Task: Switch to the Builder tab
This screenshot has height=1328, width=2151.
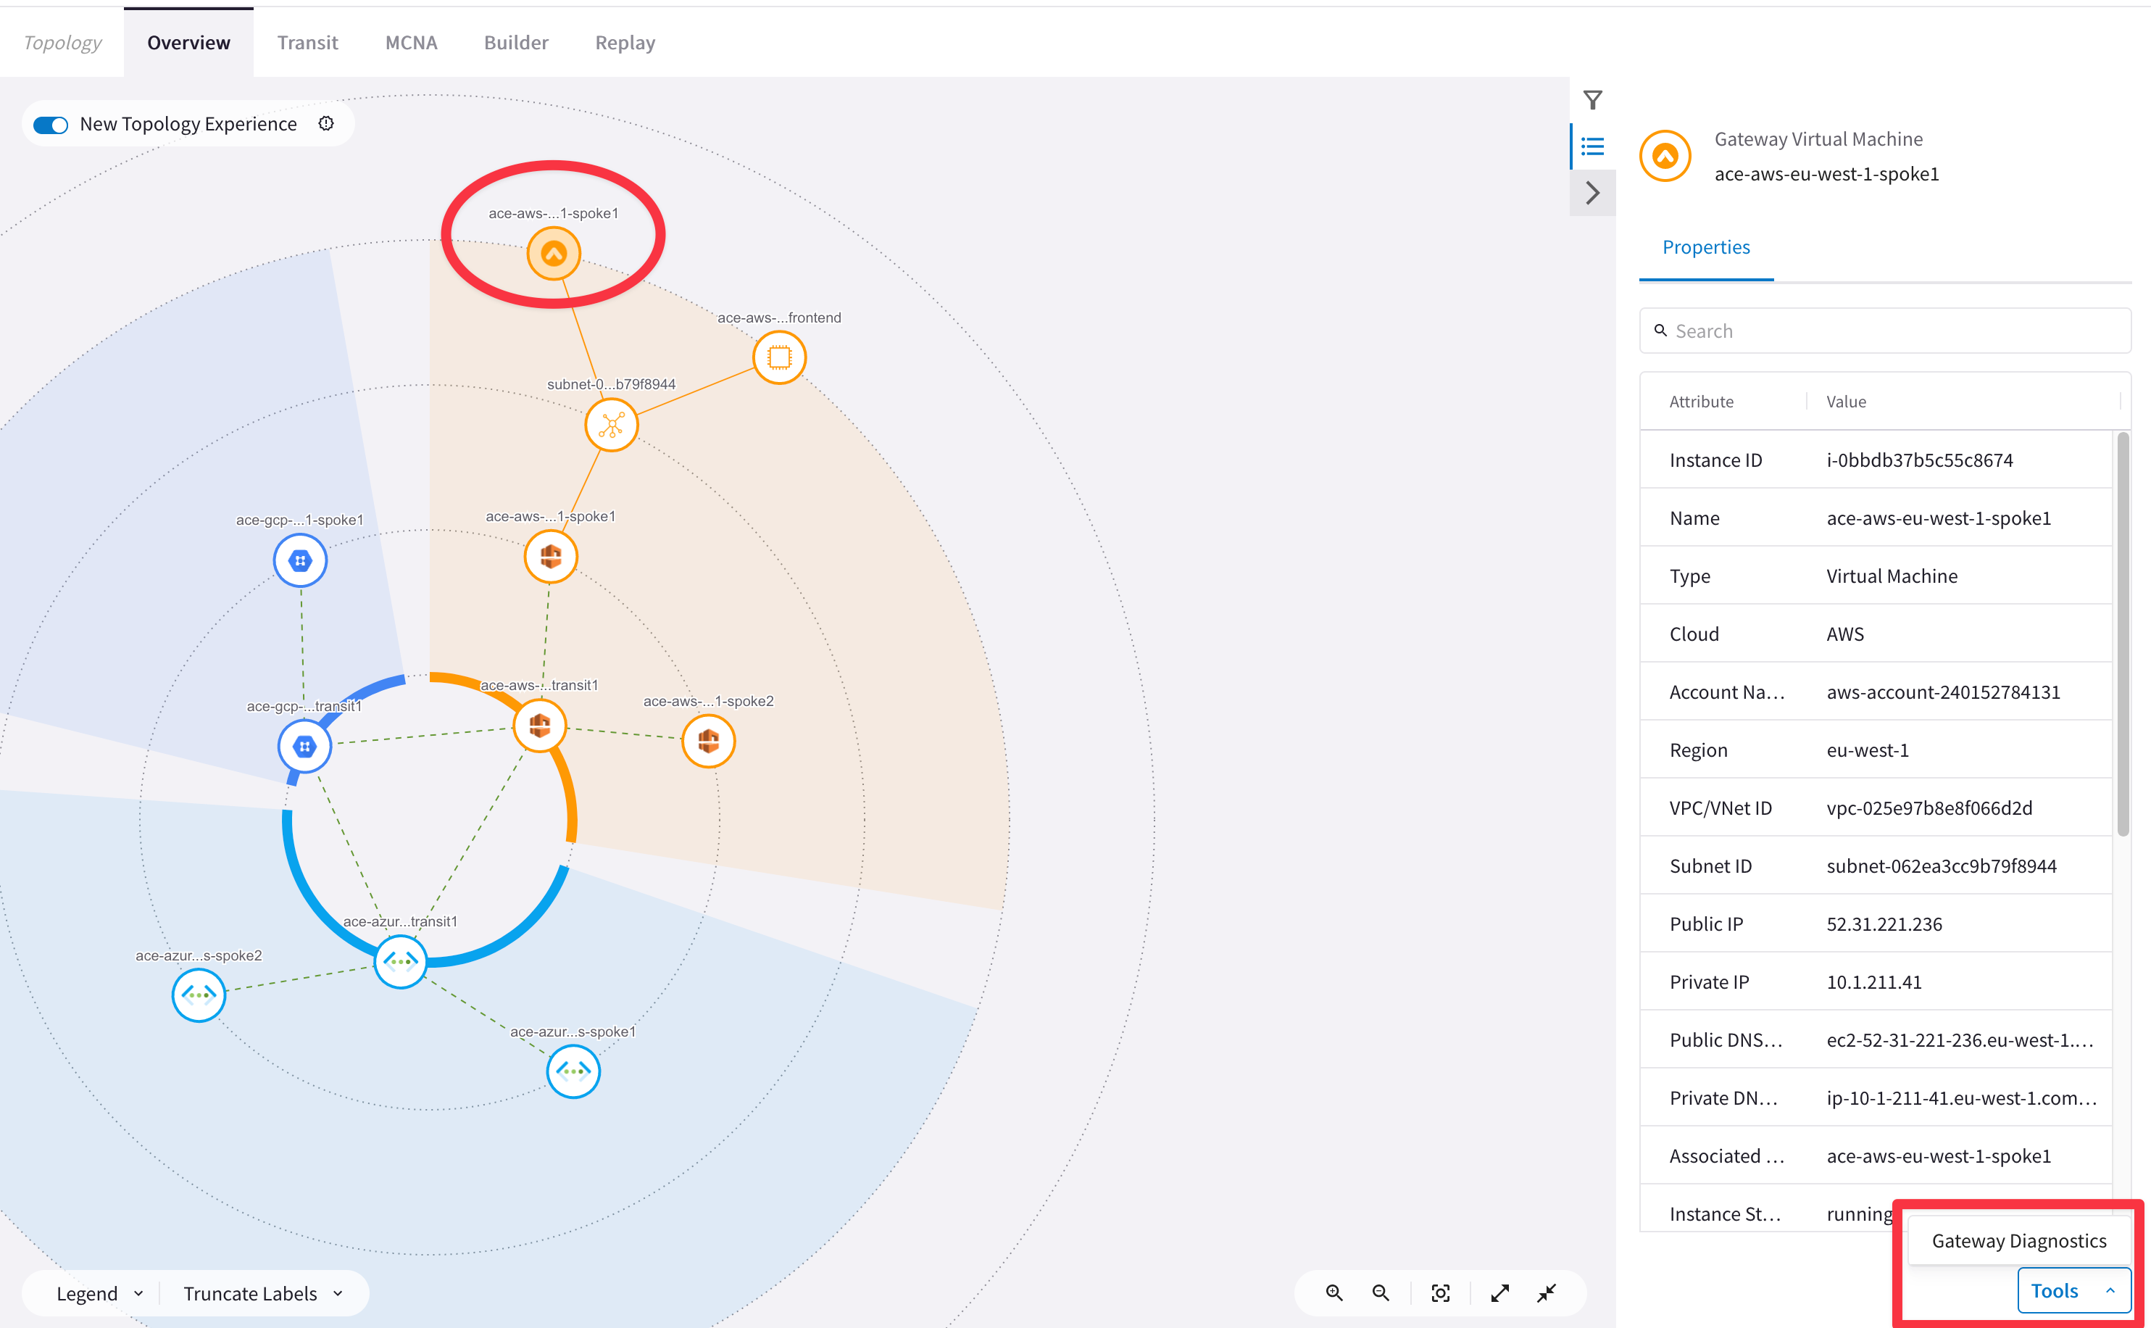Action: pyautogui.click(x=516, y=42)
